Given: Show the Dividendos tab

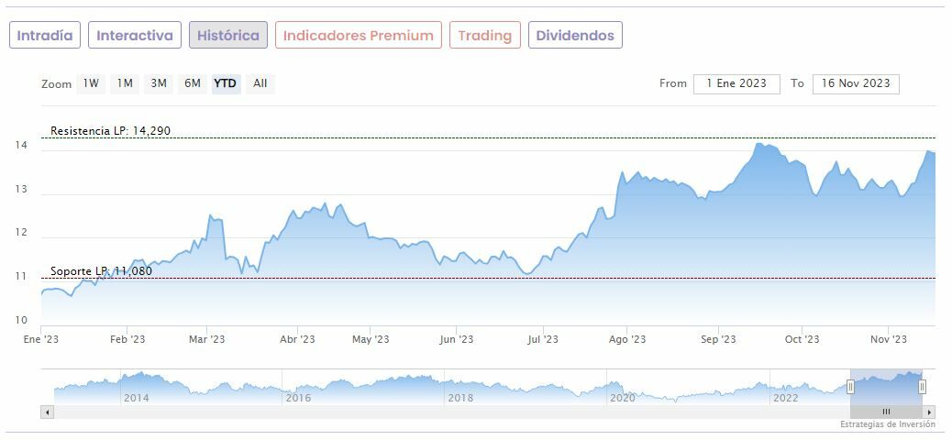Looking at the screenshot, I should (x=575, y=36).
